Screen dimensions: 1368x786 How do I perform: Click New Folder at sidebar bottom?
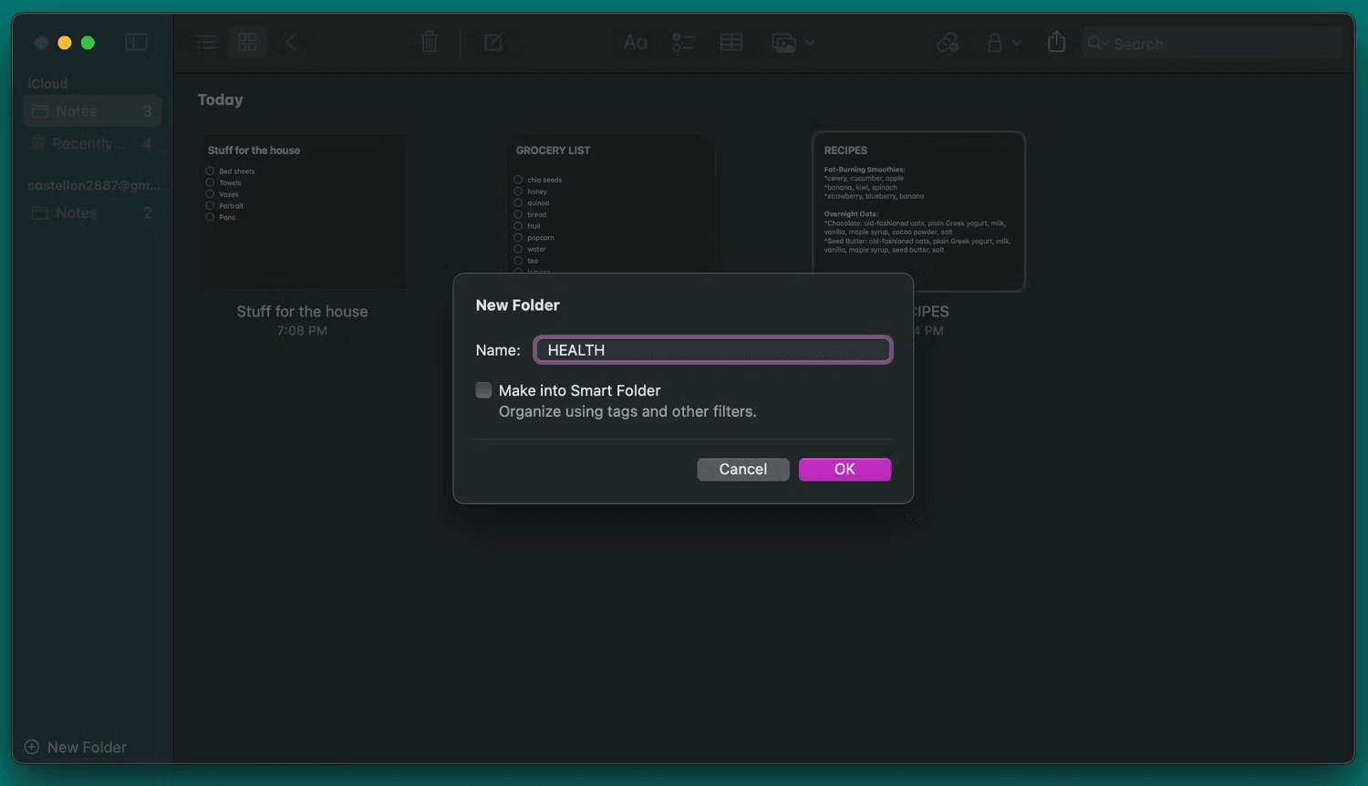point(76,747)
